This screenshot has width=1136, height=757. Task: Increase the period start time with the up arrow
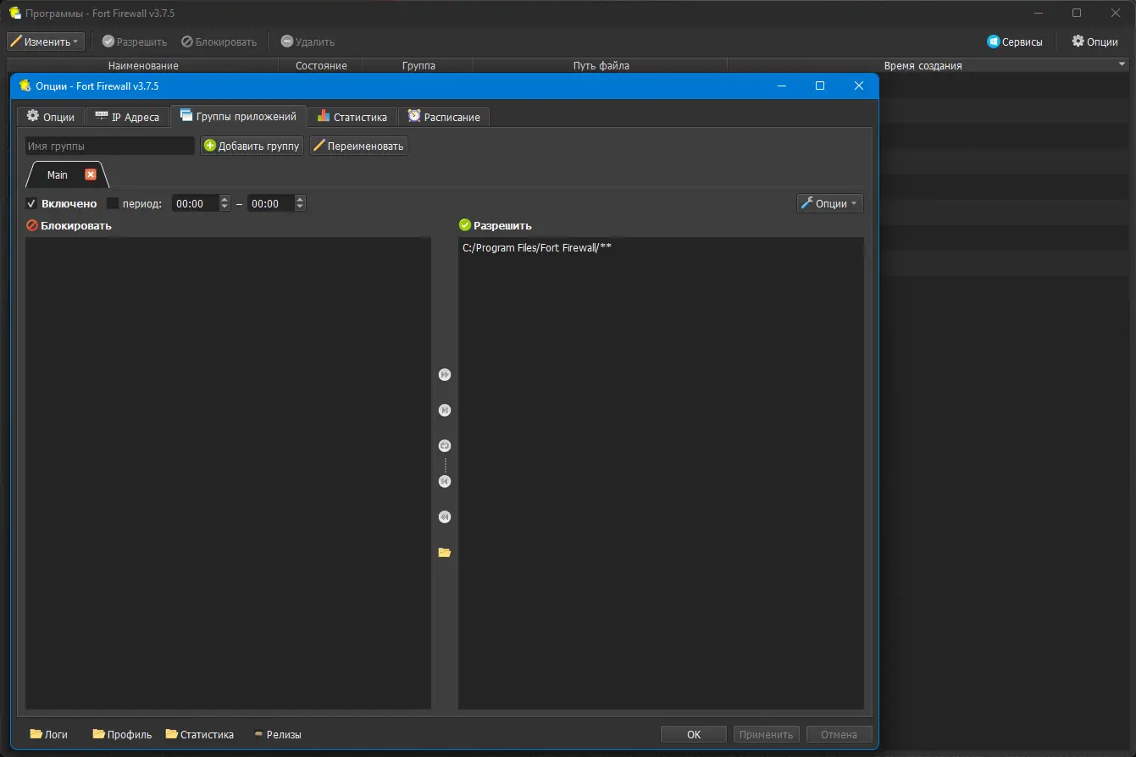(x=224, y=200)
